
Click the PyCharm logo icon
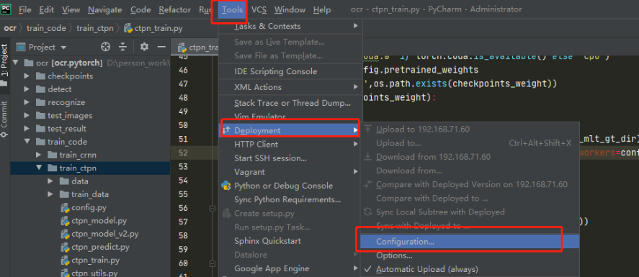(6, 9)
